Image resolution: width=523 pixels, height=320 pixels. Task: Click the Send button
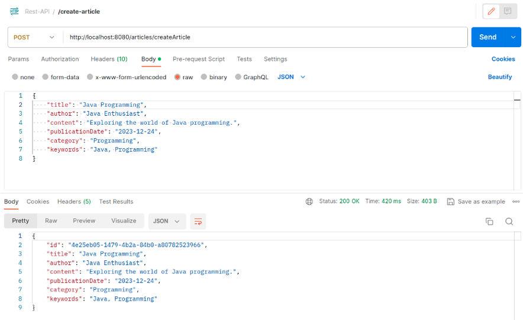pyautogui.click(x=488, y=37)
